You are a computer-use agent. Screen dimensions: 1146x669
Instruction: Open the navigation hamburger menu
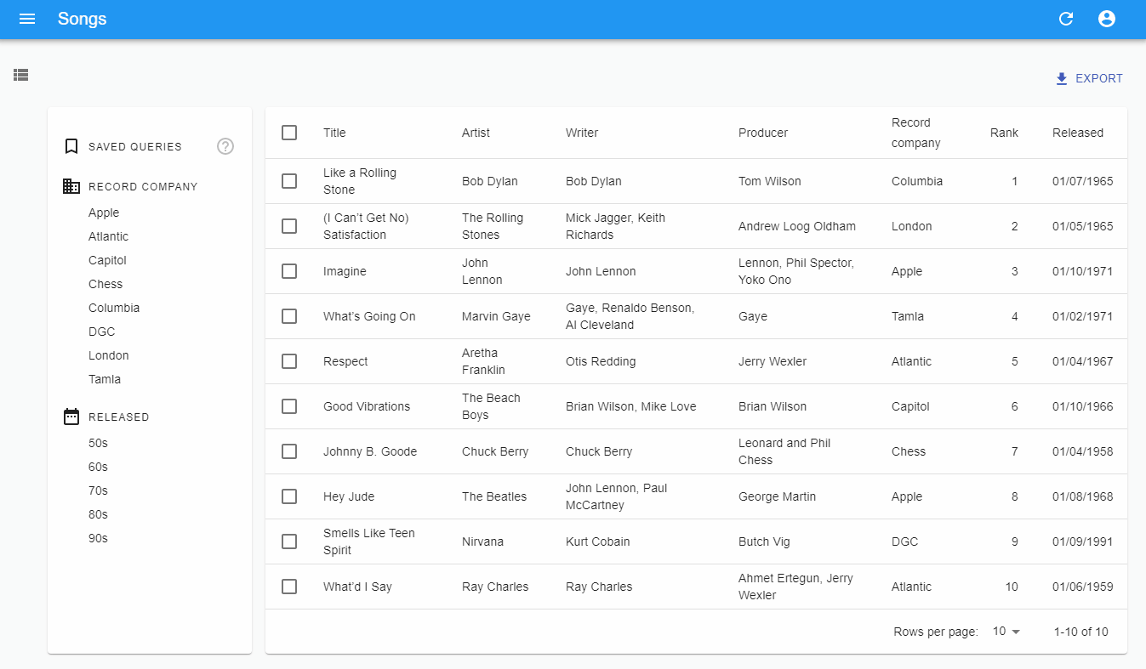27,19
